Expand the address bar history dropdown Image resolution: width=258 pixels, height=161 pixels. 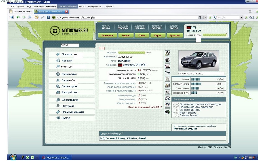(x=205, y=17)
